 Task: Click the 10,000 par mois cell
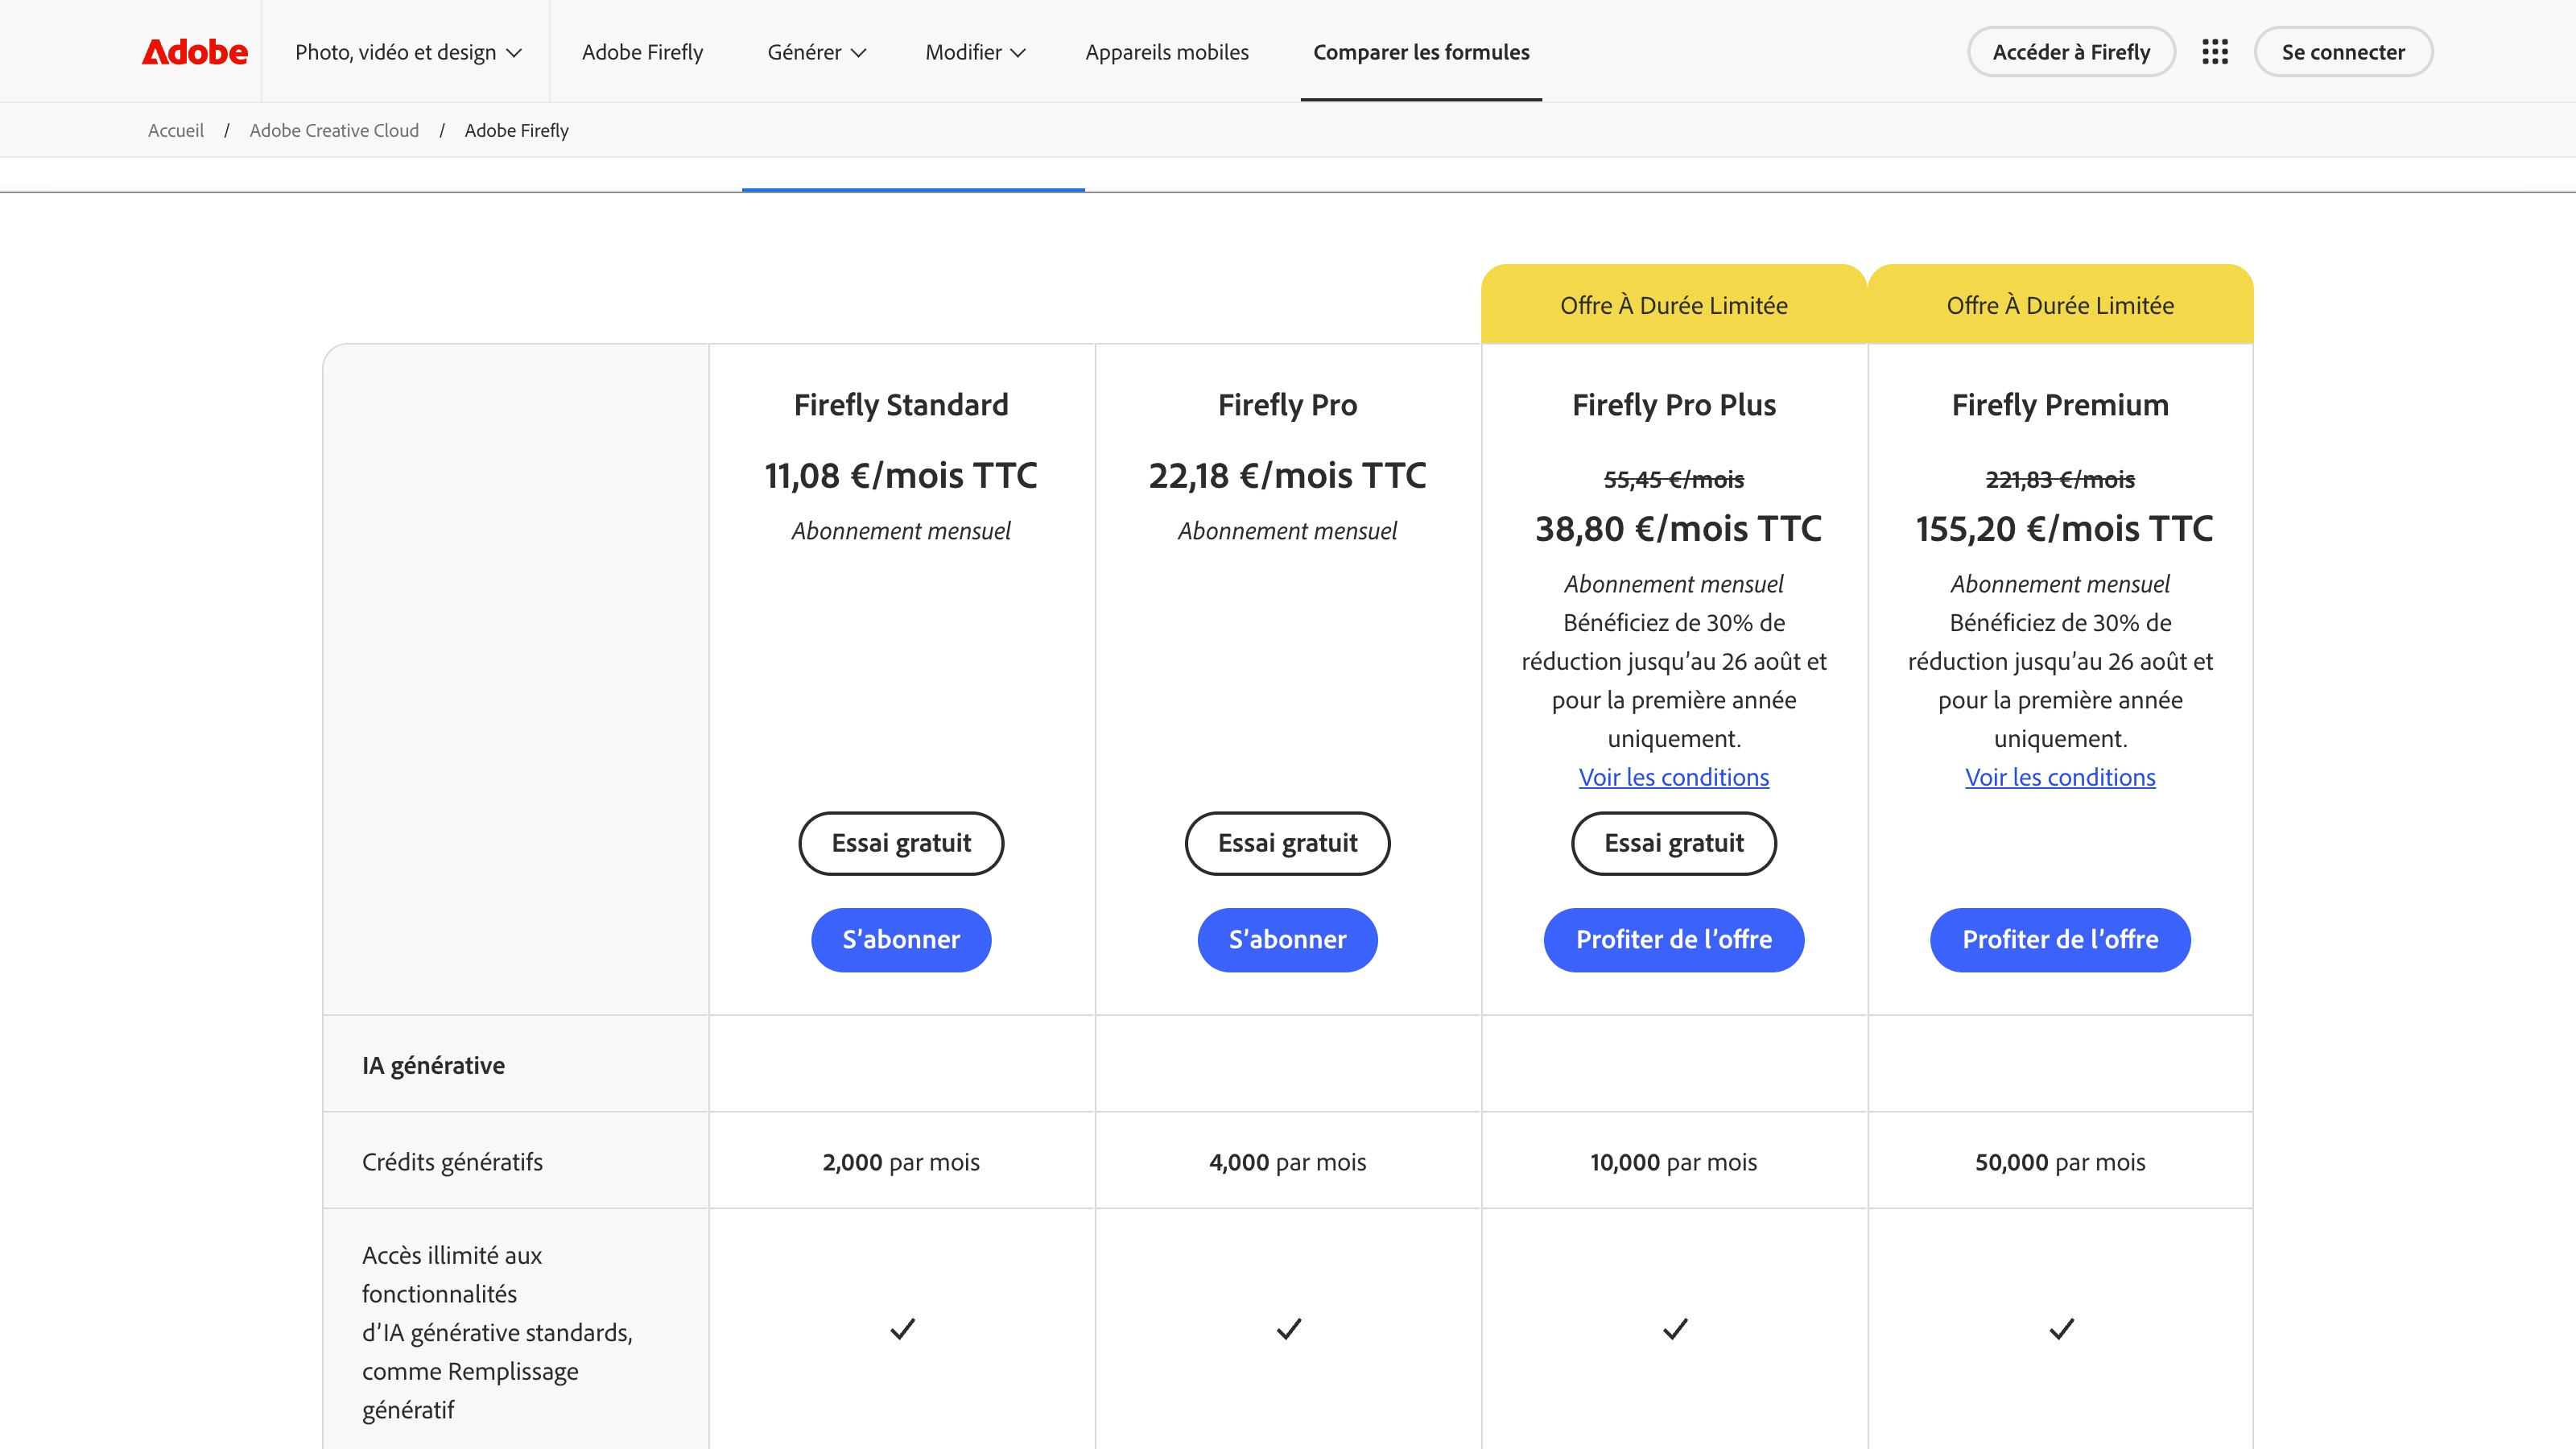1674,1162
